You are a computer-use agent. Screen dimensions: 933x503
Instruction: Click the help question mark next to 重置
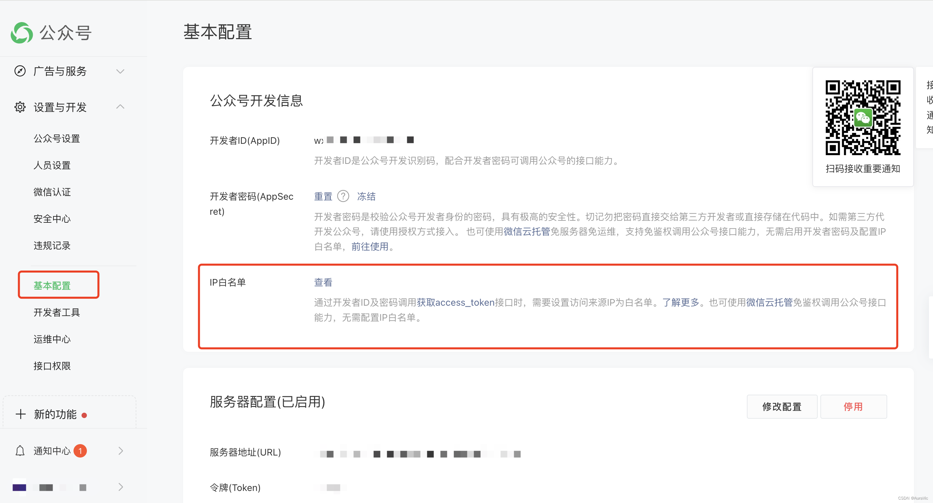point(343,196)
